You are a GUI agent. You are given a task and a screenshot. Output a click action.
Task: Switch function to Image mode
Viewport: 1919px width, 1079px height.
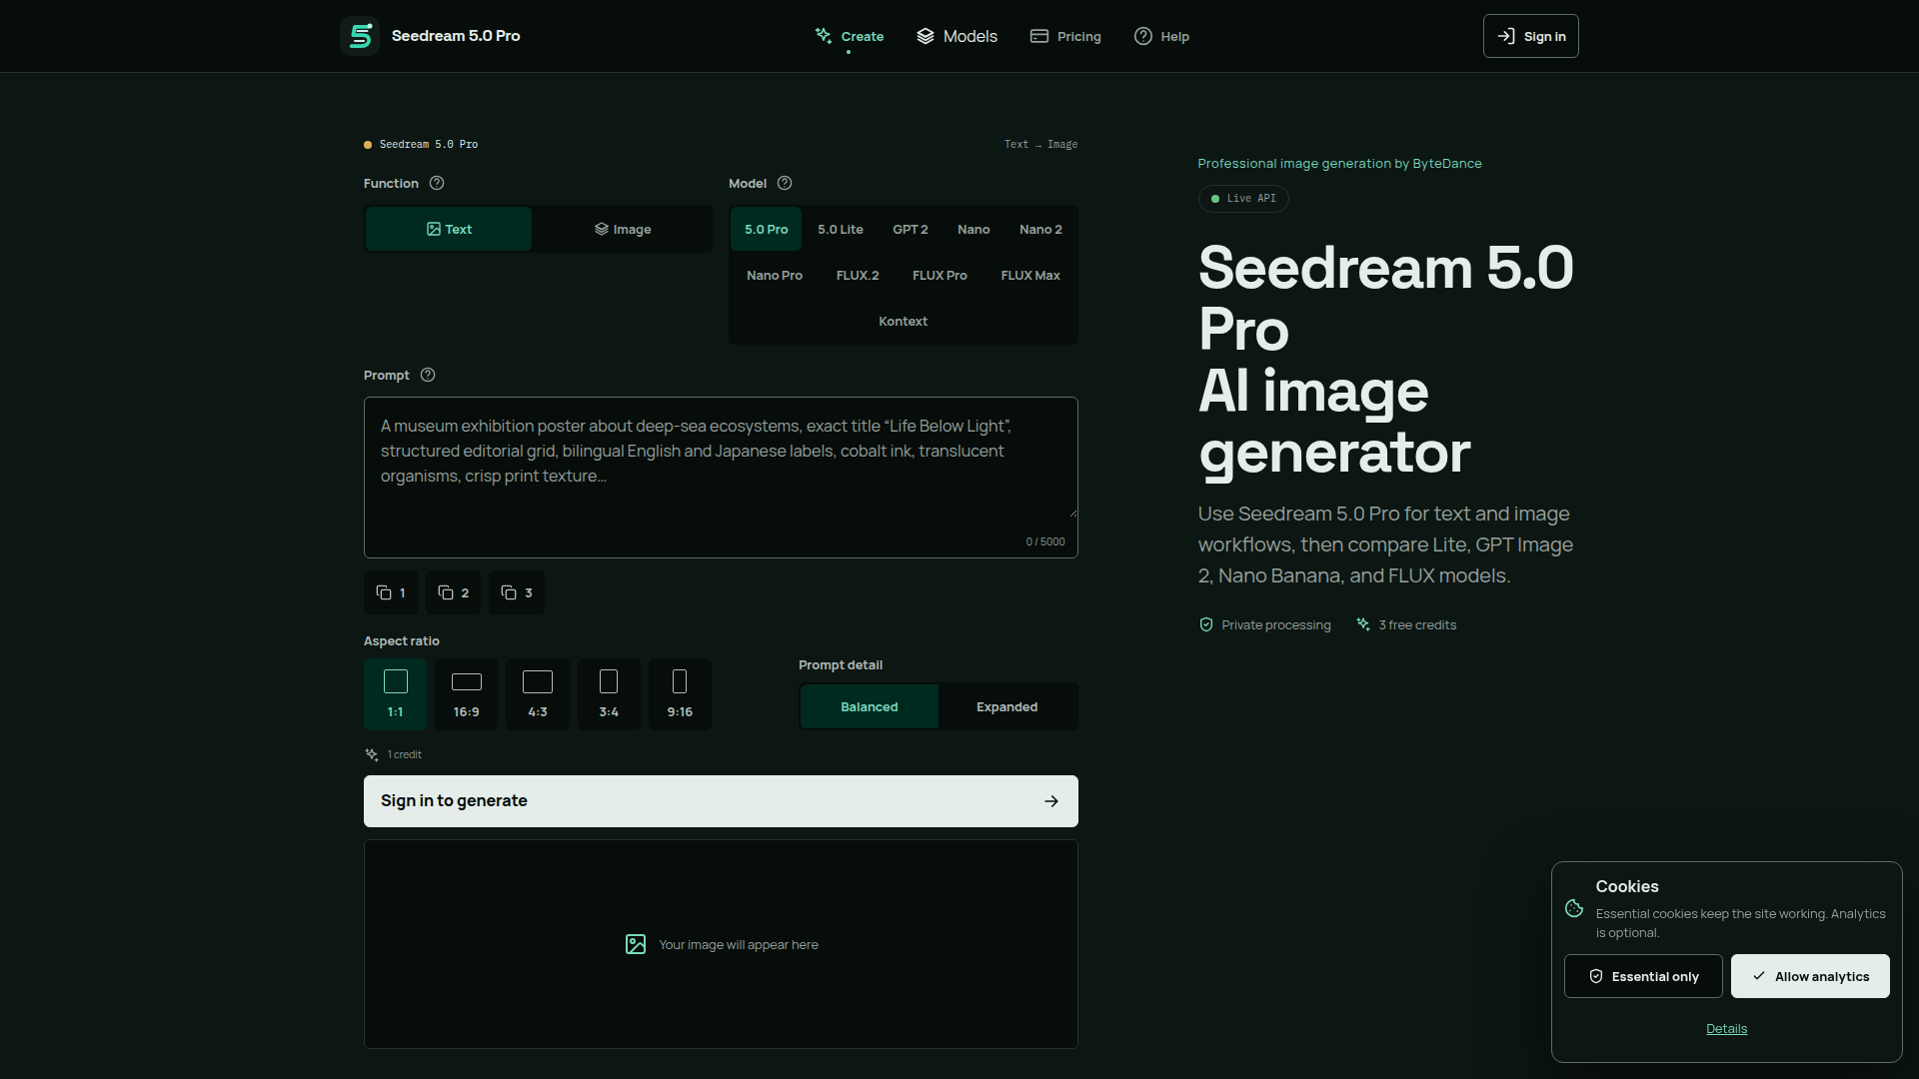(623, 229)
